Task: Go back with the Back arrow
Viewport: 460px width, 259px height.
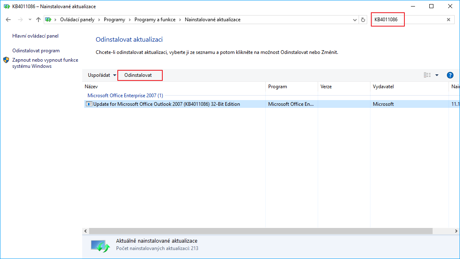Action: [8, 20]
